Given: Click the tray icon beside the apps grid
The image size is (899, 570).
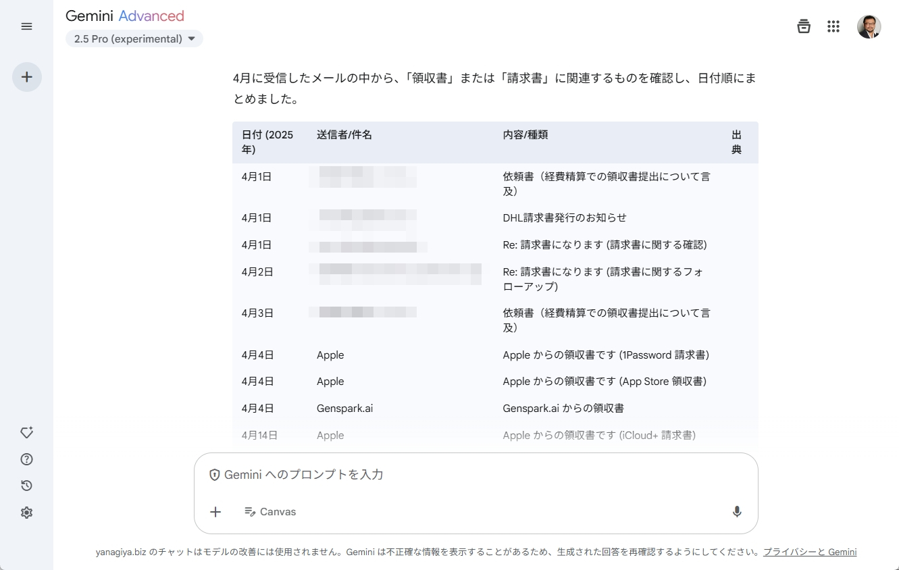Looking at the screenshot, I should pos(804,26).
